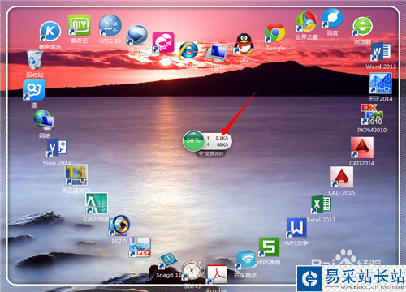Open the SPSS 19 shortcut

(x=110, y=25)
